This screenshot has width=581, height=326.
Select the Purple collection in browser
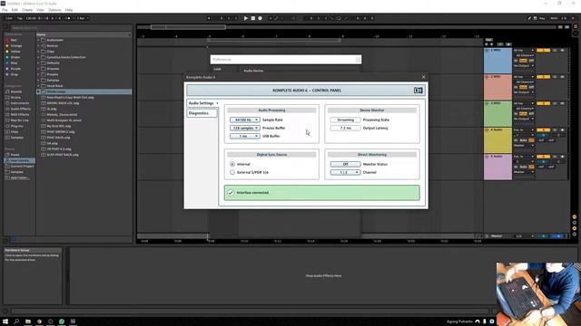(x=15, y=69)
